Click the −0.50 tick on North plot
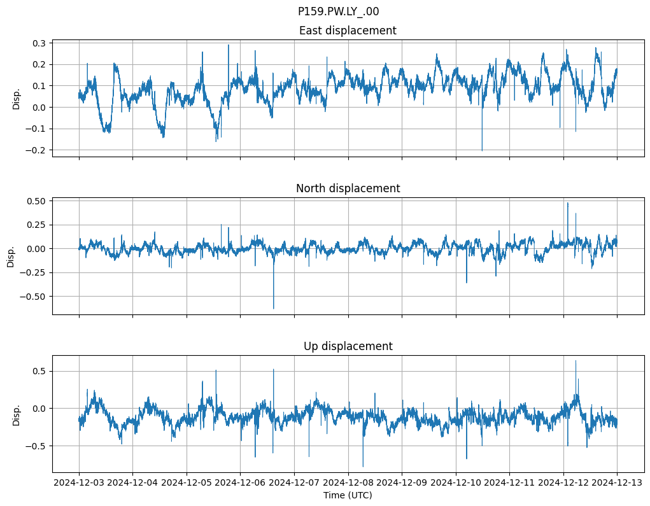 tap(33, 297)
